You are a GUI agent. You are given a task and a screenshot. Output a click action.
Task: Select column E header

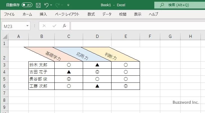coord(126,36)
